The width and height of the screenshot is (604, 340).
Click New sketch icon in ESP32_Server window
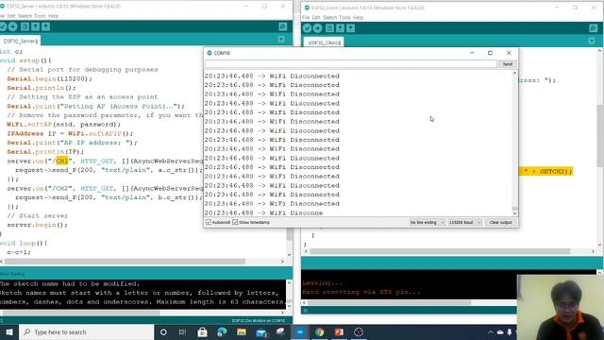(x=25, y=26)
